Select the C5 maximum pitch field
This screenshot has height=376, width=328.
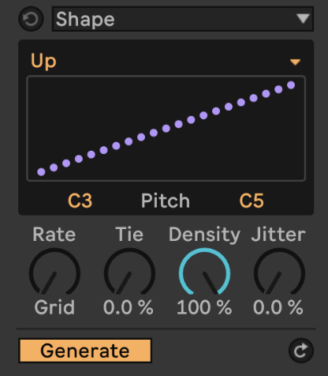point(252,201)
